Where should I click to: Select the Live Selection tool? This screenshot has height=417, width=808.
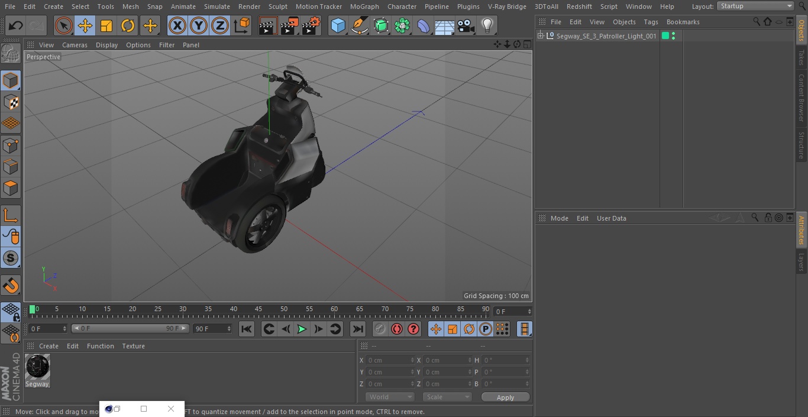click(x=63, y=25)
